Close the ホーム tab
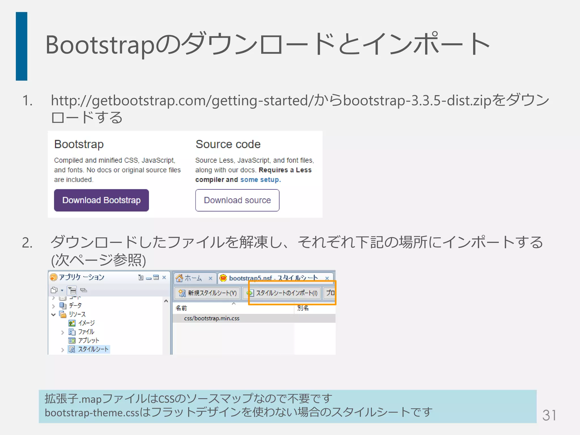The image size is (580, 435). tap(210, 278)
